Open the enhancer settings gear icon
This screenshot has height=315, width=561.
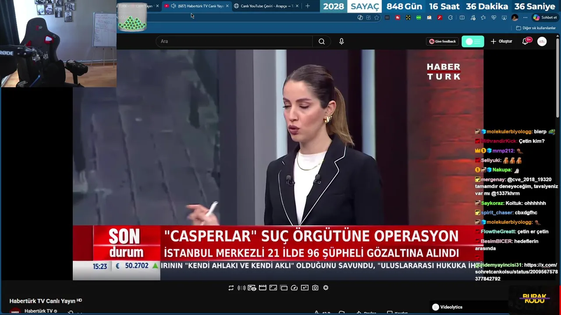point(326,288)
